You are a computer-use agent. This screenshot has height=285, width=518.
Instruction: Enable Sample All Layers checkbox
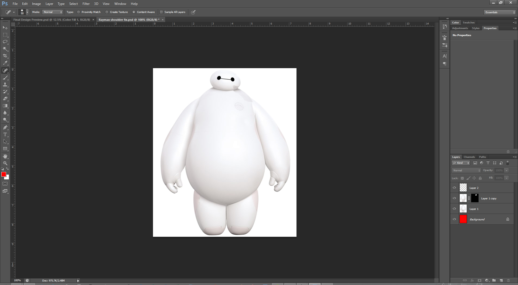(x=161, y=12)
